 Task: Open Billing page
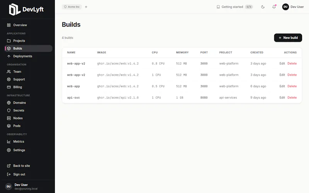28,87
